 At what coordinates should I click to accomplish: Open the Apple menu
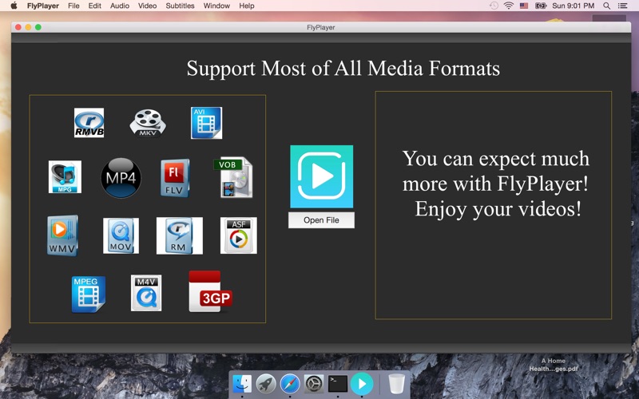tap(14, 6)
